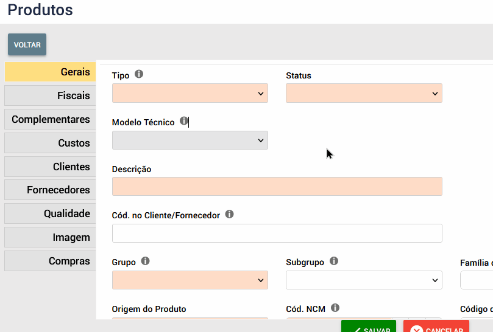Click the info icon beside Cód. NCM
The image size is (493, 332).
click(x=335, y=308)
